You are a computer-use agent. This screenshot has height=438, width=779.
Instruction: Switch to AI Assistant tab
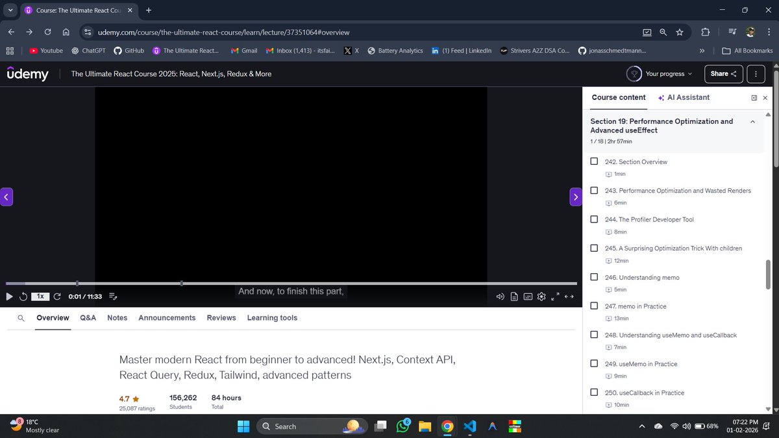click(x=684, y=97)
